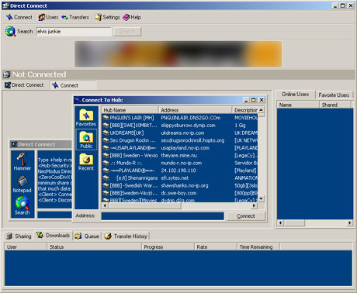Click hub list right scroll arrow
This screenshot has height=293, width=357.
click(x=255, y=205)
